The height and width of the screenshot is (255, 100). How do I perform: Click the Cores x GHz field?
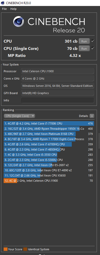(x=58, y=79)
